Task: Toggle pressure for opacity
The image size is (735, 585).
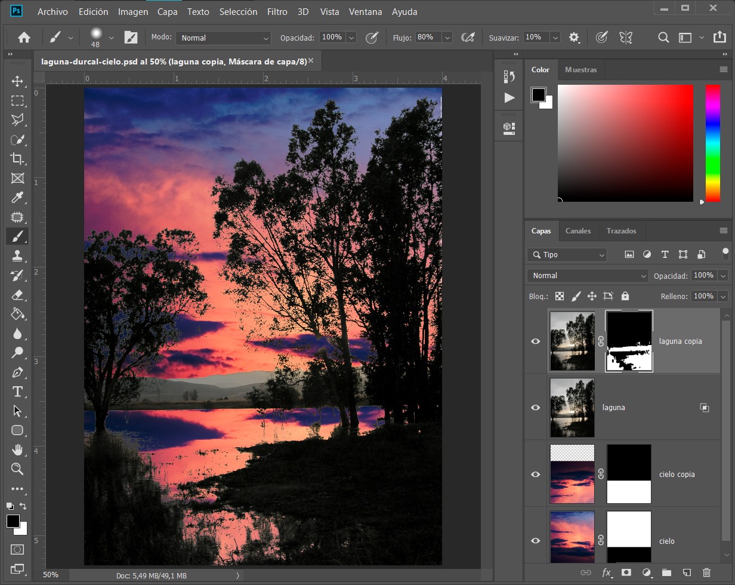Action: coord(372,38)
